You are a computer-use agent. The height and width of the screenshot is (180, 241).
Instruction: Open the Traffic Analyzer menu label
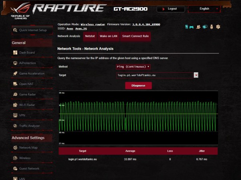[29, 126]
